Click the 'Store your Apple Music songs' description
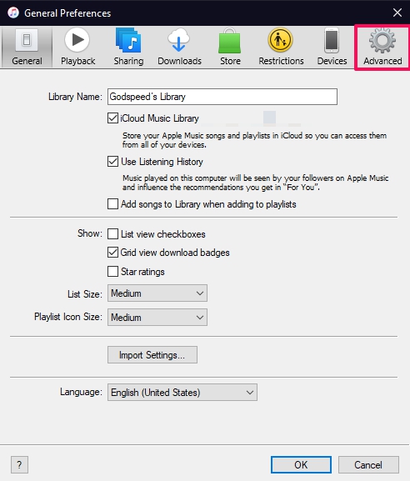 pyautogui.click(x=254, y=140)
